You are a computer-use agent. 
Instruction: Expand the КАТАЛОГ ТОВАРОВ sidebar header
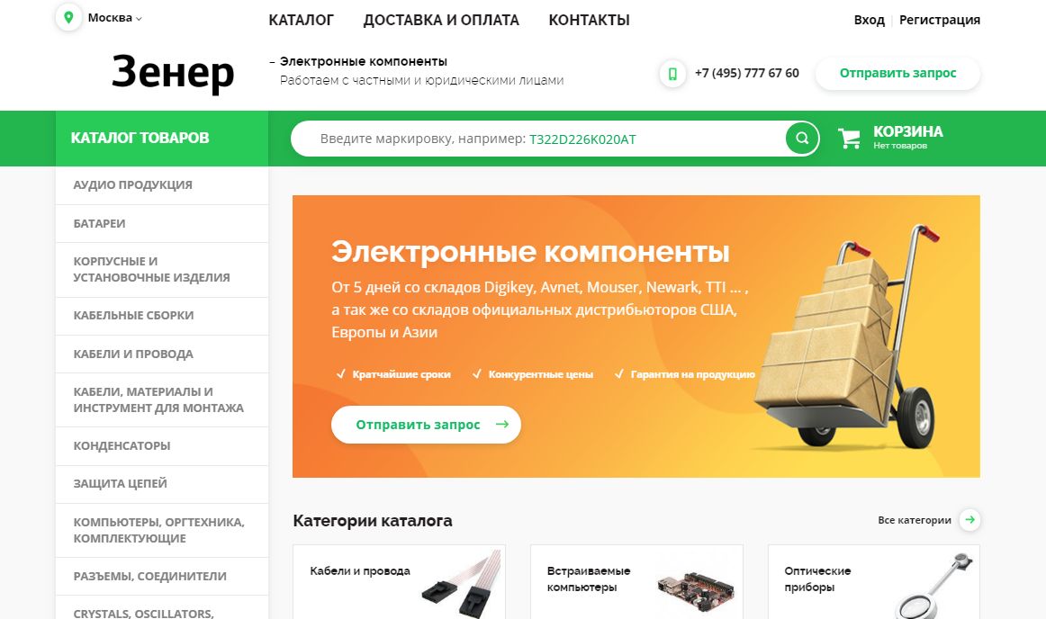(x=162, y=138)
